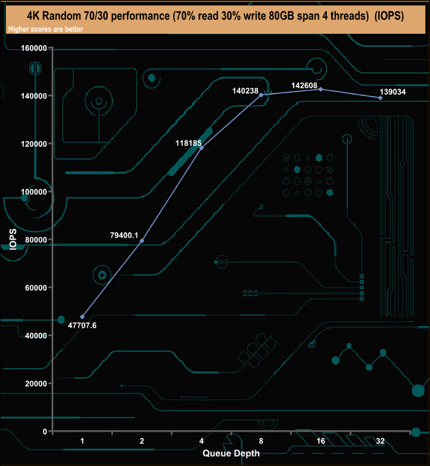The image size is (430, 466).
Task: Click queue depth 4 tick label
Action: coord(201,442)
